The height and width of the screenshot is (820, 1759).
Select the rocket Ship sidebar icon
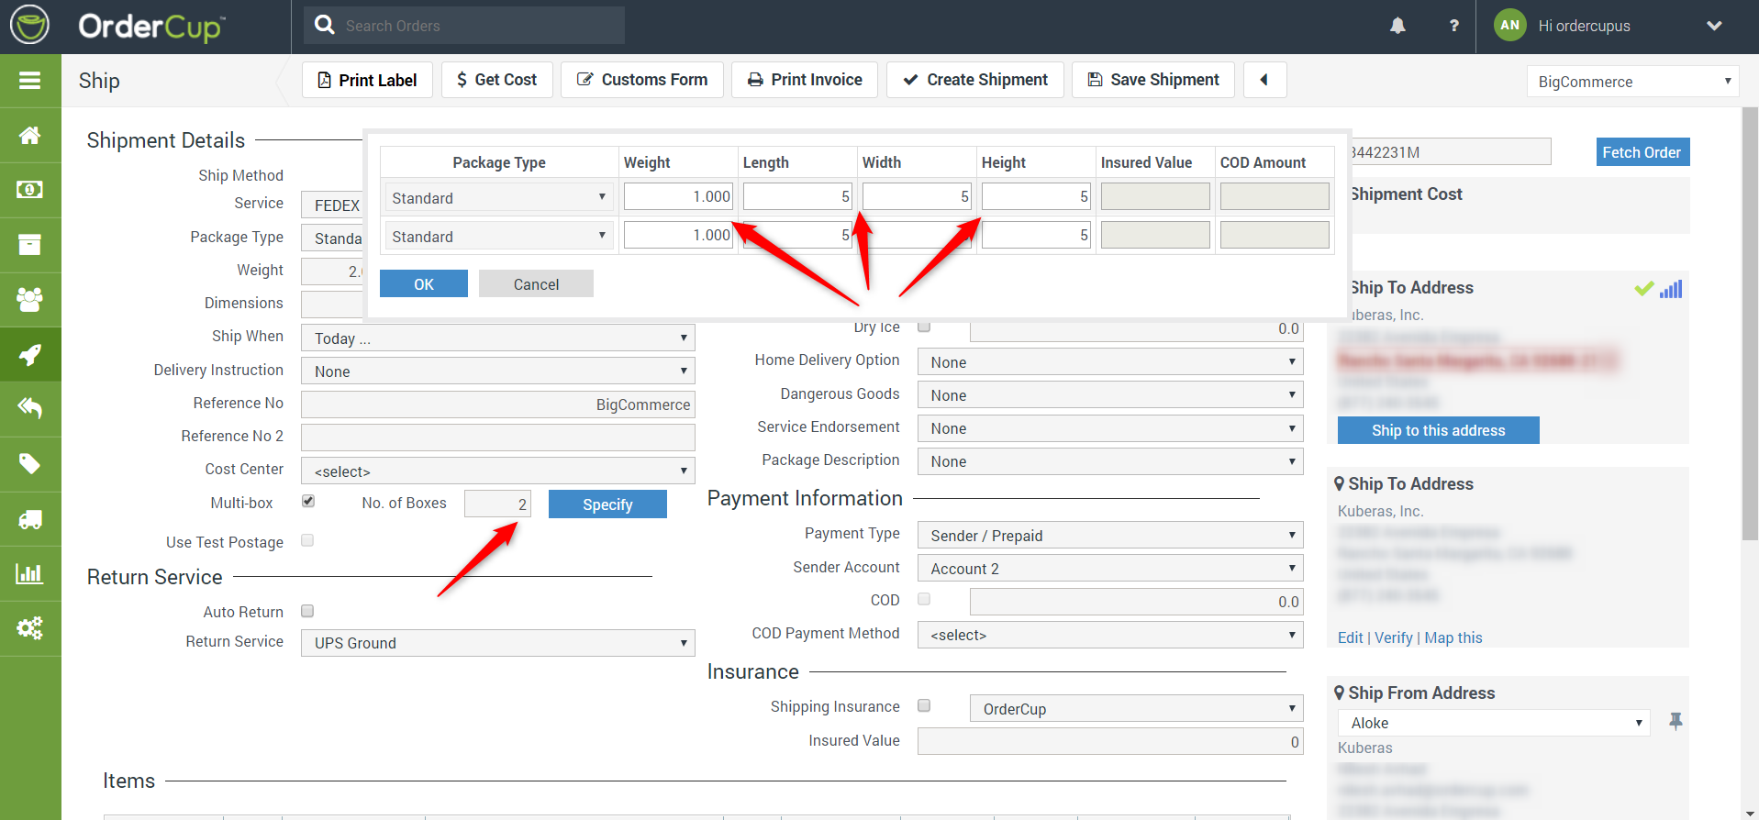point(30,354)
